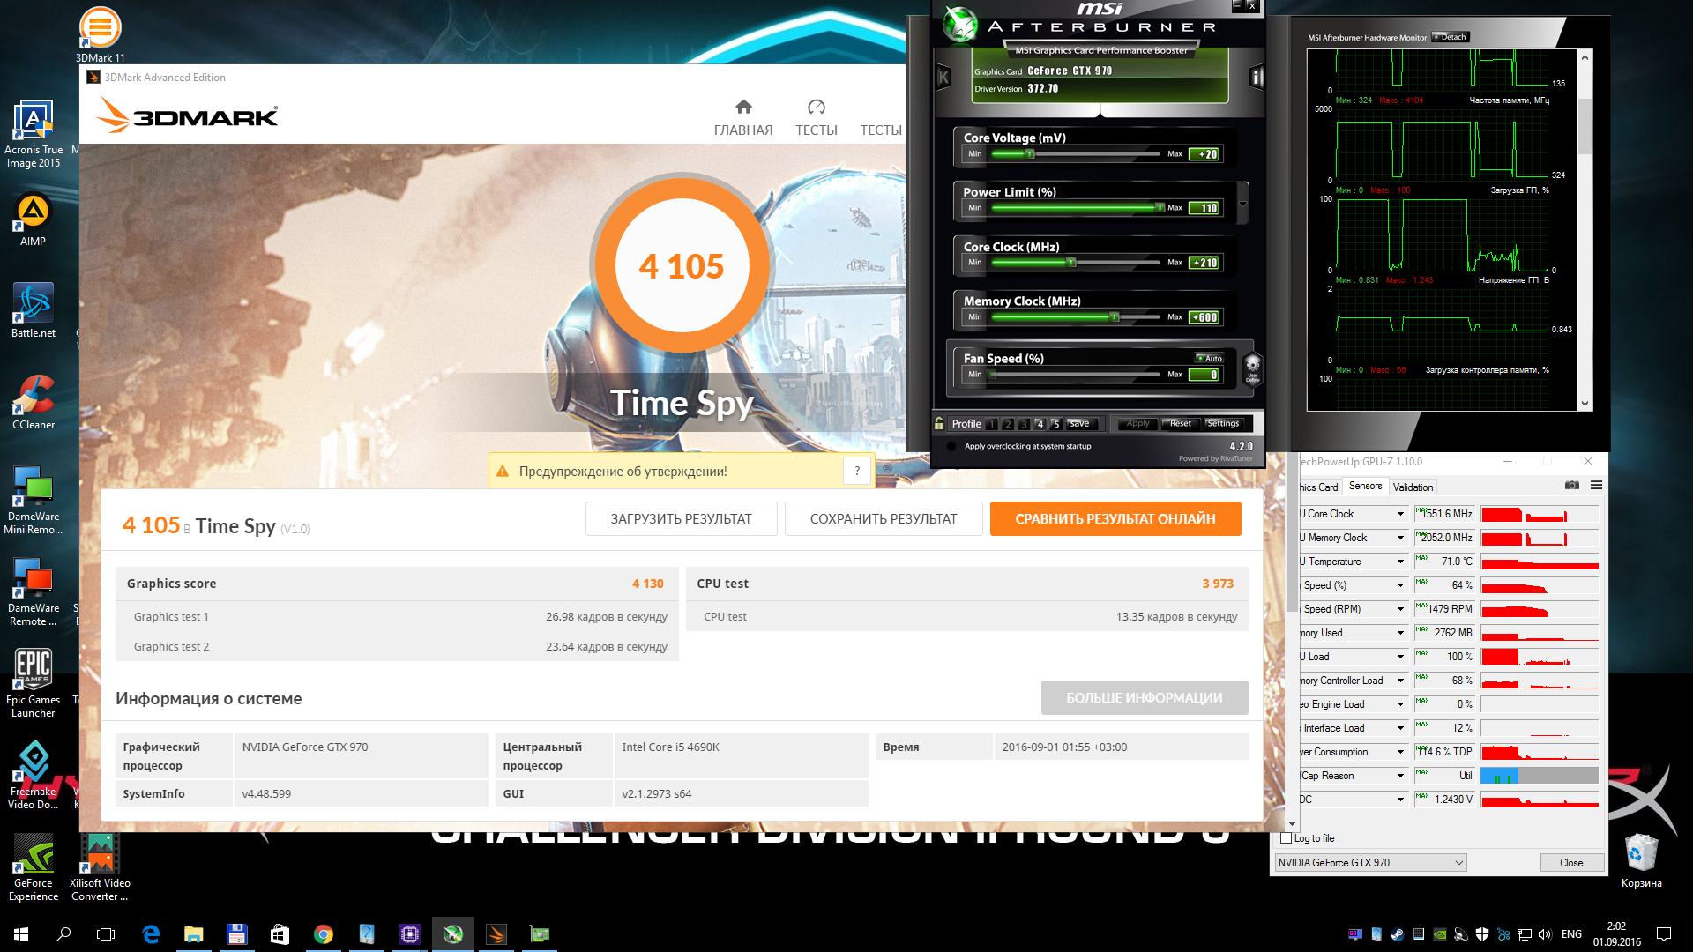The width and height of the screenshot is (1693, 952).
Task: Click the GPU-Z screenshot camera icon
Action: [x=1572, y=485]
